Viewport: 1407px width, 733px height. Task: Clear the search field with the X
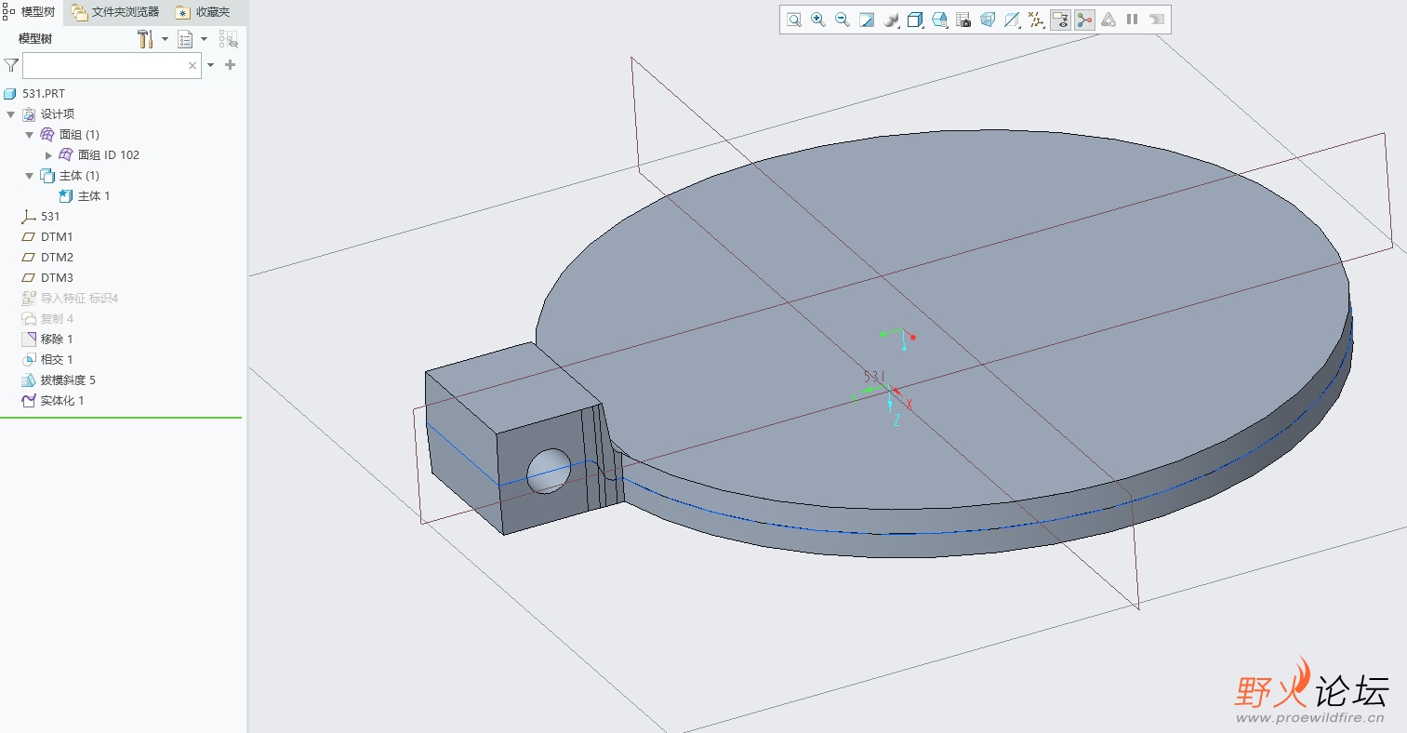pos(192,65)
